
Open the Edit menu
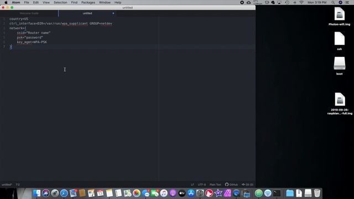click(35, 2)
